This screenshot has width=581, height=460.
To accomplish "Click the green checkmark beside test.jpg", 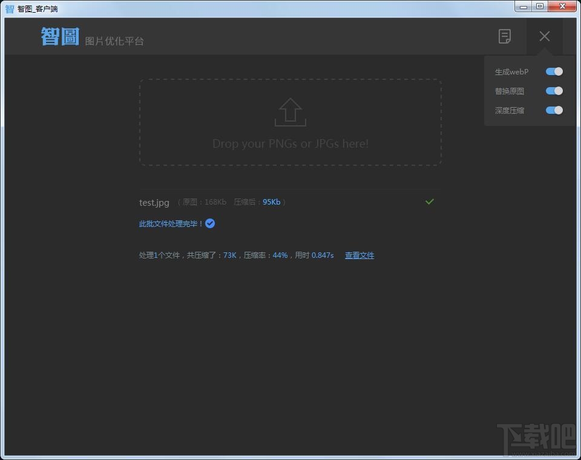I will (x=430, y=202).
